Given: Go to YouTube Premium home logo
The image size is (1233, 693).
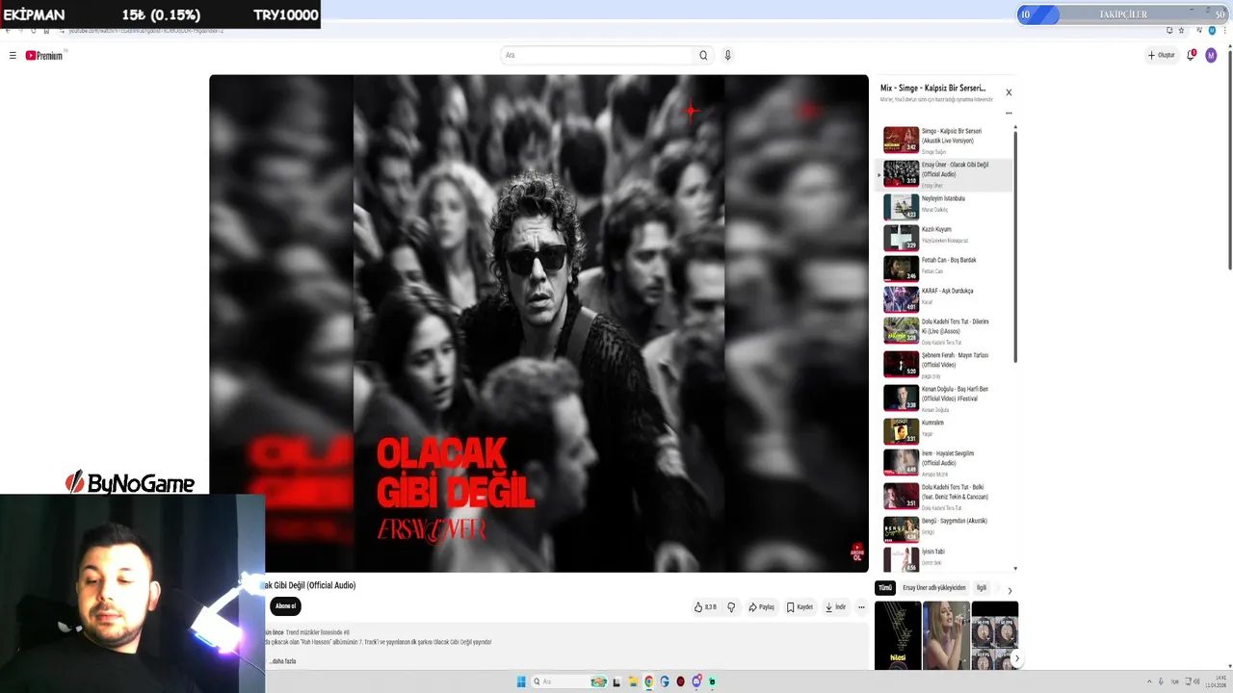Looking at the screenshot, I should click(x=44, y=56).
